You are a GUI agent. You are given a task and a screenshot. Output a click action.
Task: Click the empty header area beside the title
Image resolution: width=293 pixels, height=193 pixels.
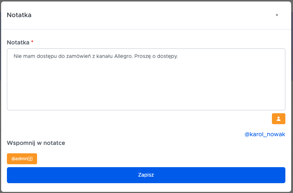[145, 15]
